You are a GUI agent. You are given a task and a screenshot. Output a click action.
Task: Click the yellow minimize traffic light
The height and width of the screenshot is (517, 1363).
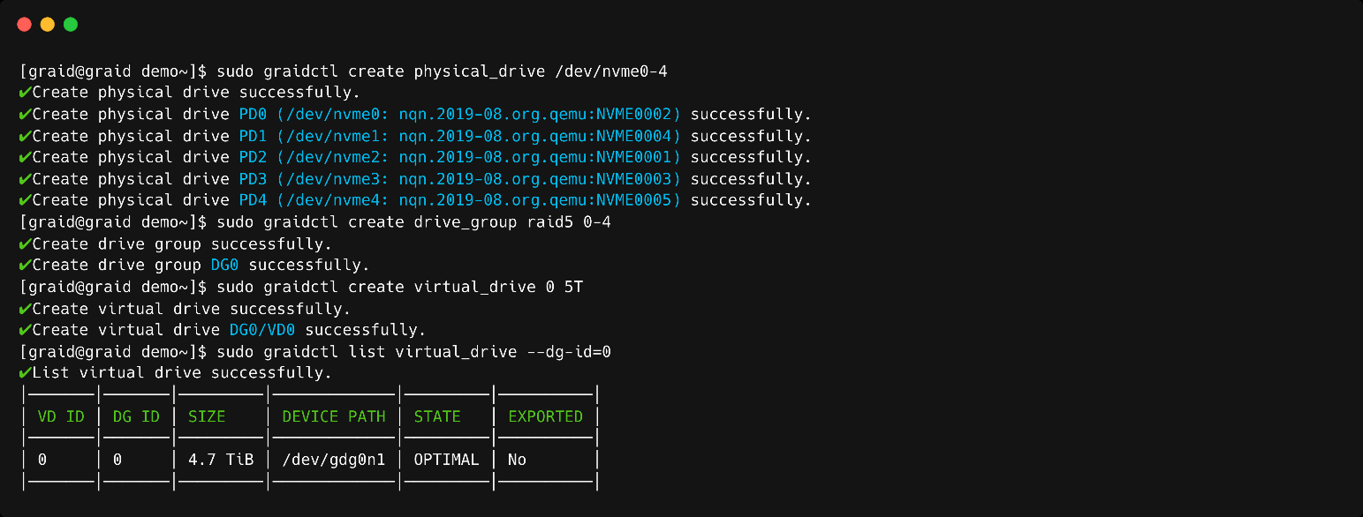point(47,24)
